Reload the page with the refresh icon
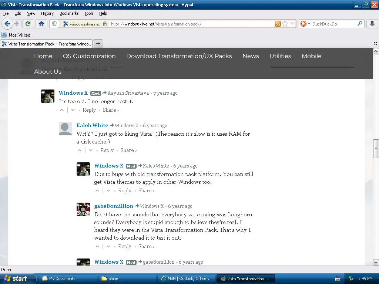 tap(28, 24)
